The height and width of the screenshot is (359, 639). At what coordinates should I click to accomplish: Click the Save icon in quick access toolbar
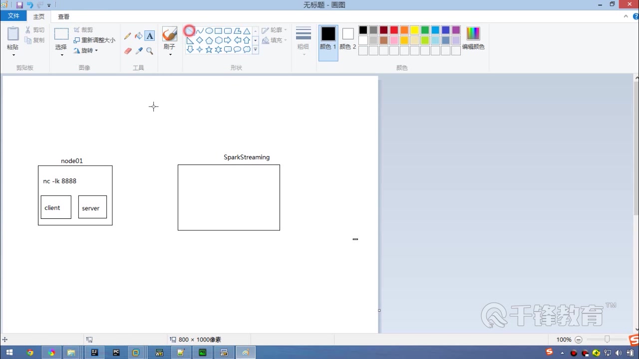pos(20,5)
